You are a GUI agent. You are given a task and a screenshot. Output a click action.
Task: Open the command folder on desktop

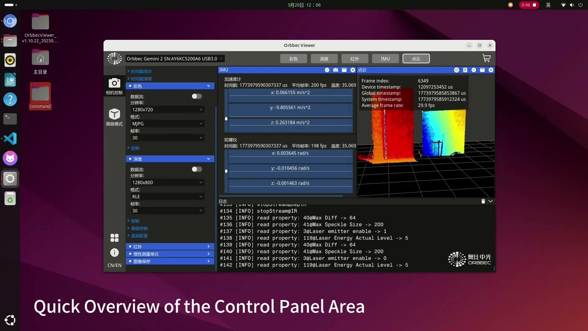[x=40, y=97]
